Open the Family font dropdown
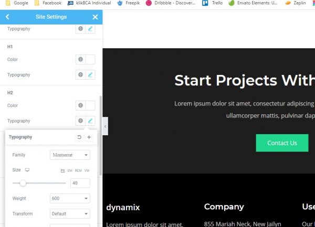Screen dimensions: 315x227 (70, 155)
